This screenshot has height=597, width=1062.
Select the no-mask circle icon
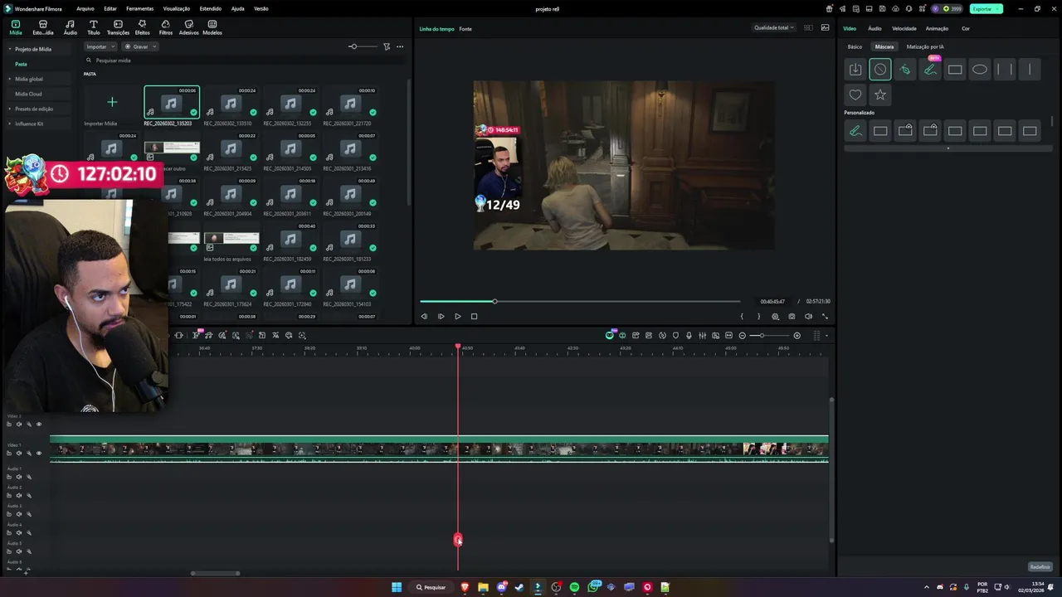(x=880, y=70)
